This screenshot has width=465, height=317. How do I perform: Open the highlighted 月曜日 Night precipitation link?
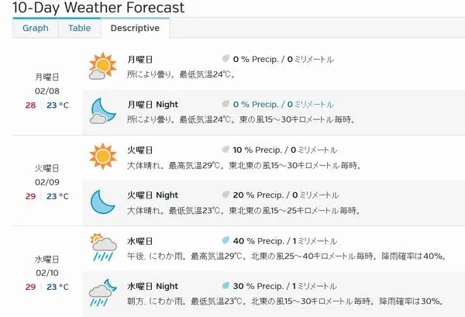point(283,105)
